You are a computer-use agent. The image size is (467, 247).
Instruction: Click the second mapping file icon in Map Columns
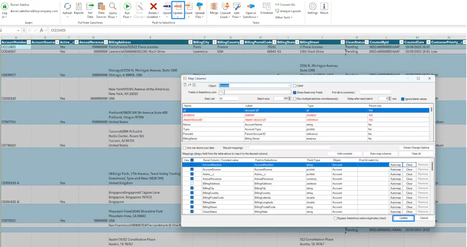(x=189, y=85)
